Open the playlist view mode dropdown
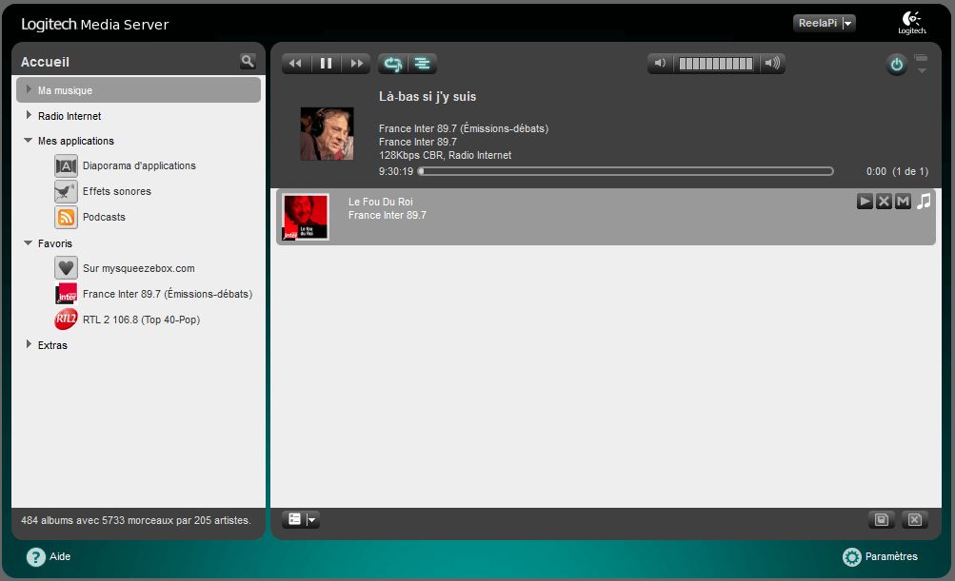 tap(301, 519)
